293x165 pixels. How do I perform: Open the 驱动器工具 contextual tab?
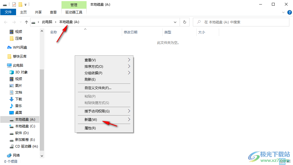[74, 12]
